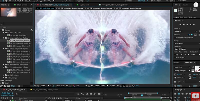Screen dimensions: 200x101
Task: Go to first frame in Preview panel
Action: 180,25
